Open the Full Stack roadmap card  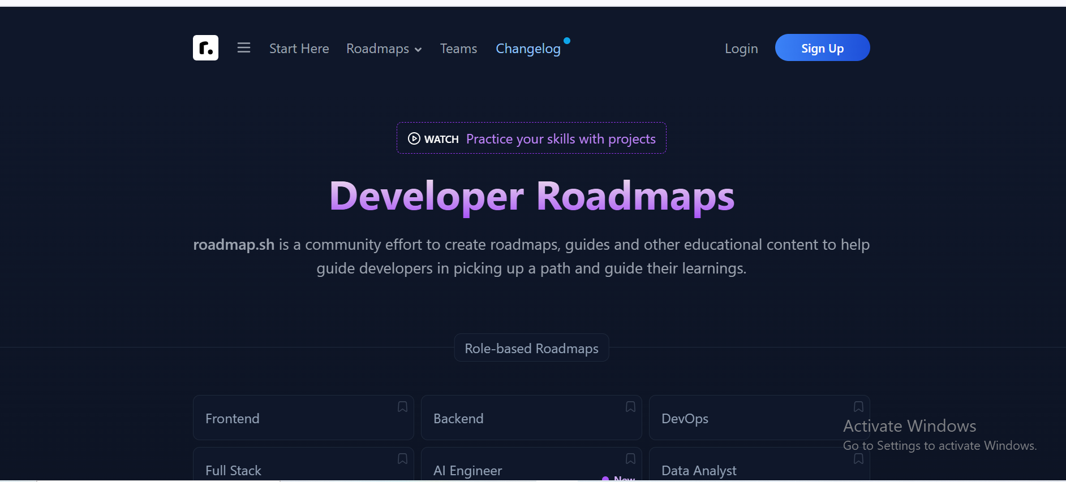click(x=303, y=464)
